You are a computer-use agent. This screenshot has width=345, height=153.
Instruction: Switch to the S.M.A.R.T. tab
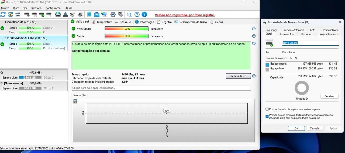coord(123,22)
